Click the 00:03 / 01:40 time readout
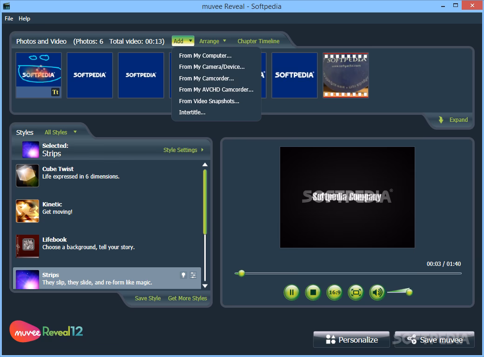The height and width of the screenshot is (357, 484). [444, 264]
